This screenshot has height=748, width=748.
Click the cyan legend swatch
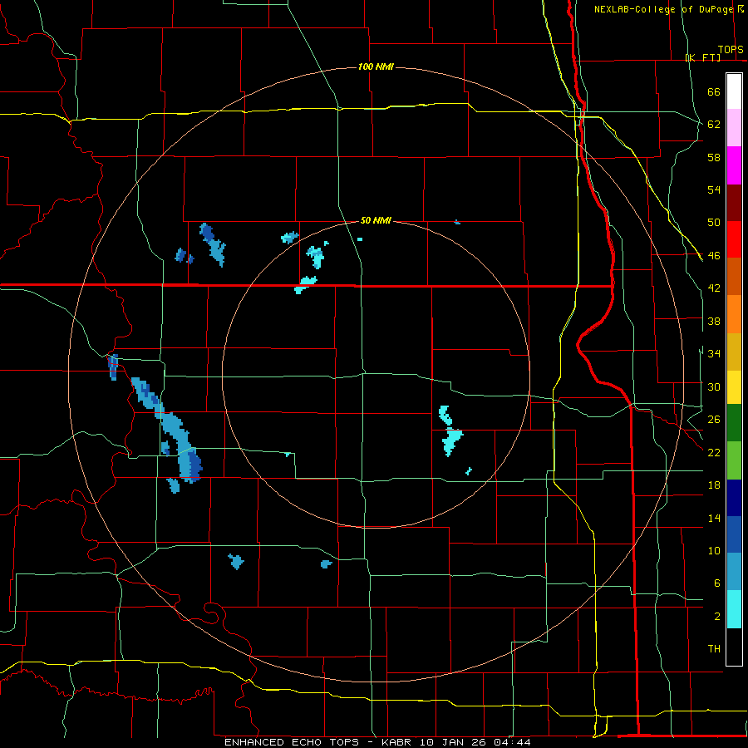734,609
